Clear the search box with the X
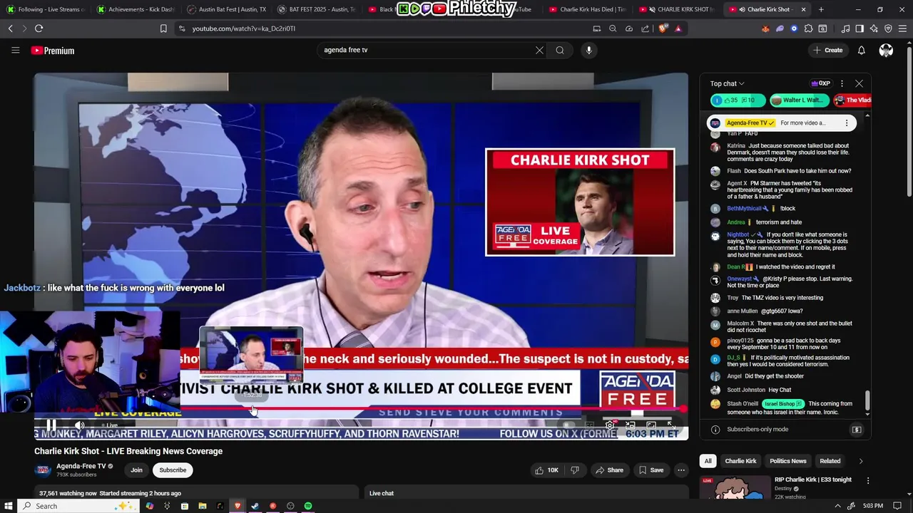 pos(539,50)
